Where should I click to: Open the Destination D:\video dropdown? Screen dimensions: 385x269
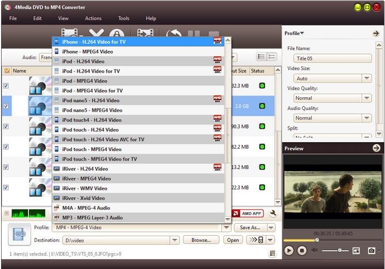coord(174,240)
